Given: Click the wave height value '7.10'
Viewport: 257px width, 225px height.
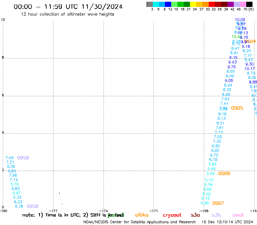Looking at the screenshot, I should [248, 55].
